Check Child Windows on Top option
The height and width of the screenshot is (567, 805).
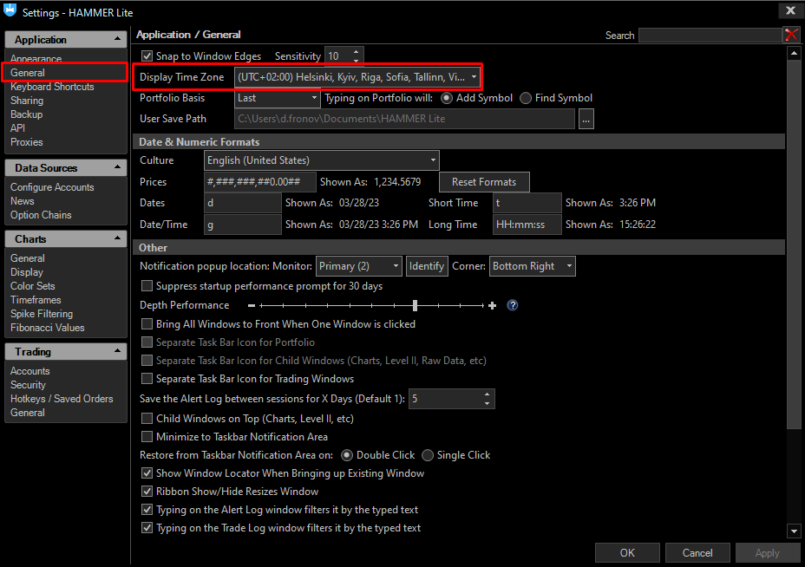click(147, 418)
